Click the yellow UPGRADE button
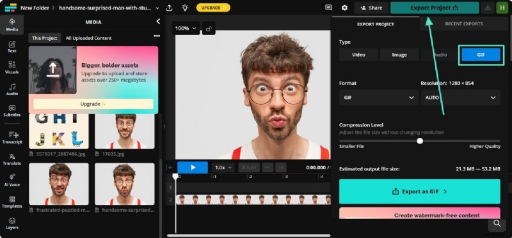This screenshot has height=238, width=512. coord(213,8)
